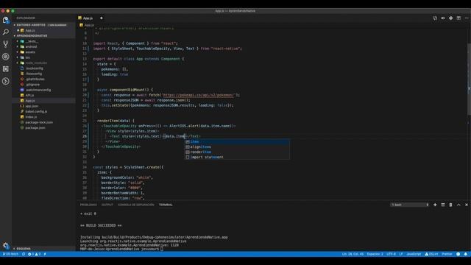
Task: Expand the __tests__ folder
Action: tap(29, 41)
